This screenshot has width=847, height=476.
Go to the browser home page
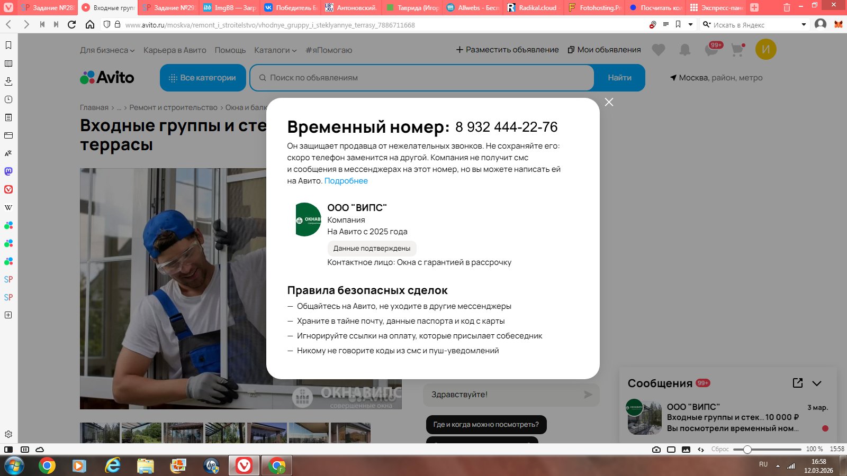click(x=90, y=24)
